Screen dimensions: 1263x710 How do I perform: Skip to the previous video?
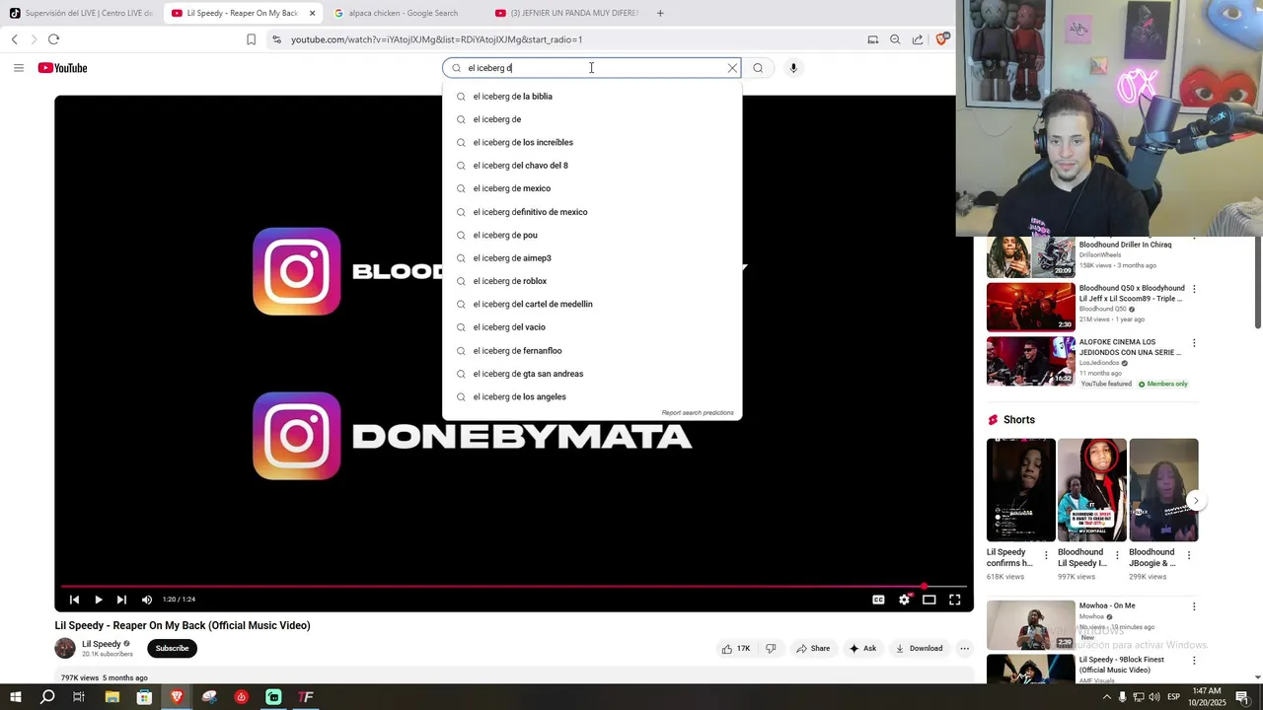(74, 600)
